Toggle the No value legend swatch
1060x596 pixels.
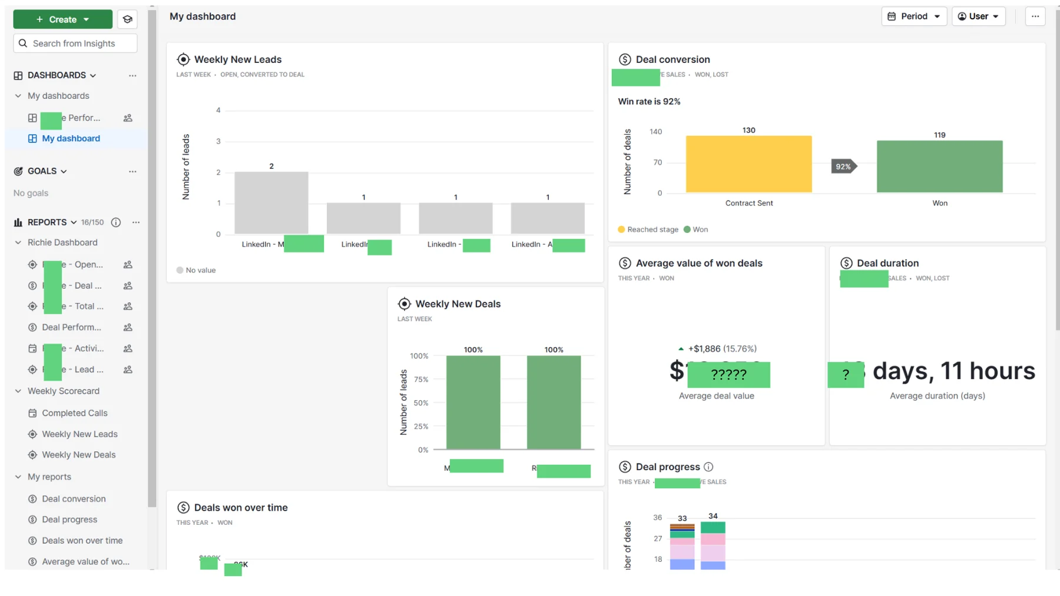[x=180, y=270]
